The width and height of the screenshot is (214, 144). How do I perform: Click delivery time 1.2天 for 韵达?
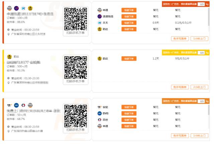156,59
